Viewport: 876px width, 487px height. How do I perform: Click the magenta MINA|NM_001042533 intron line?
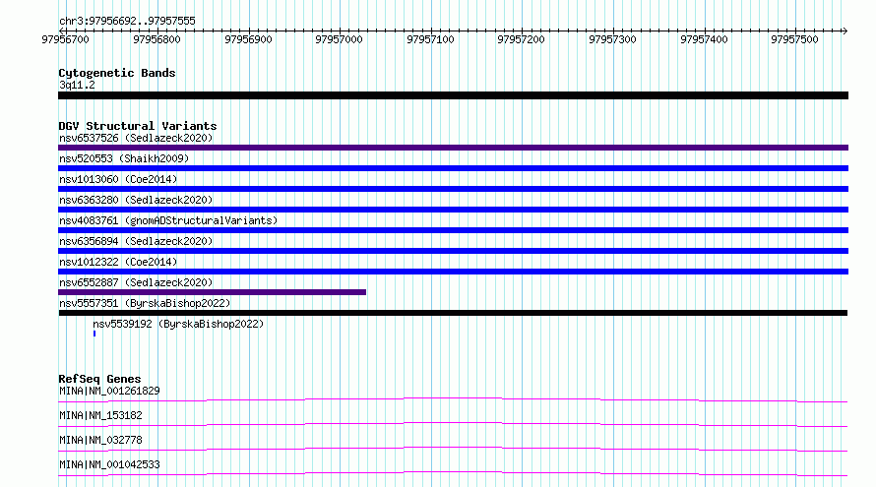453,473
